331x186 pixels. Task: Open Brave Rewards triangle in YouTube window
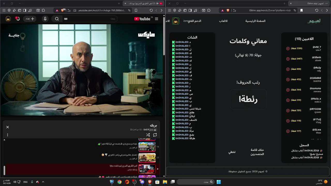pos(57,10)
